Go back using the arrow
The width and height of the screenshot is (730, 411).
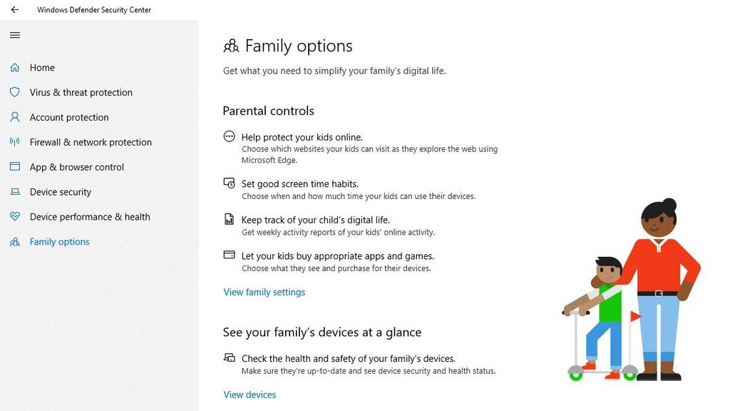tap(14, 9)
